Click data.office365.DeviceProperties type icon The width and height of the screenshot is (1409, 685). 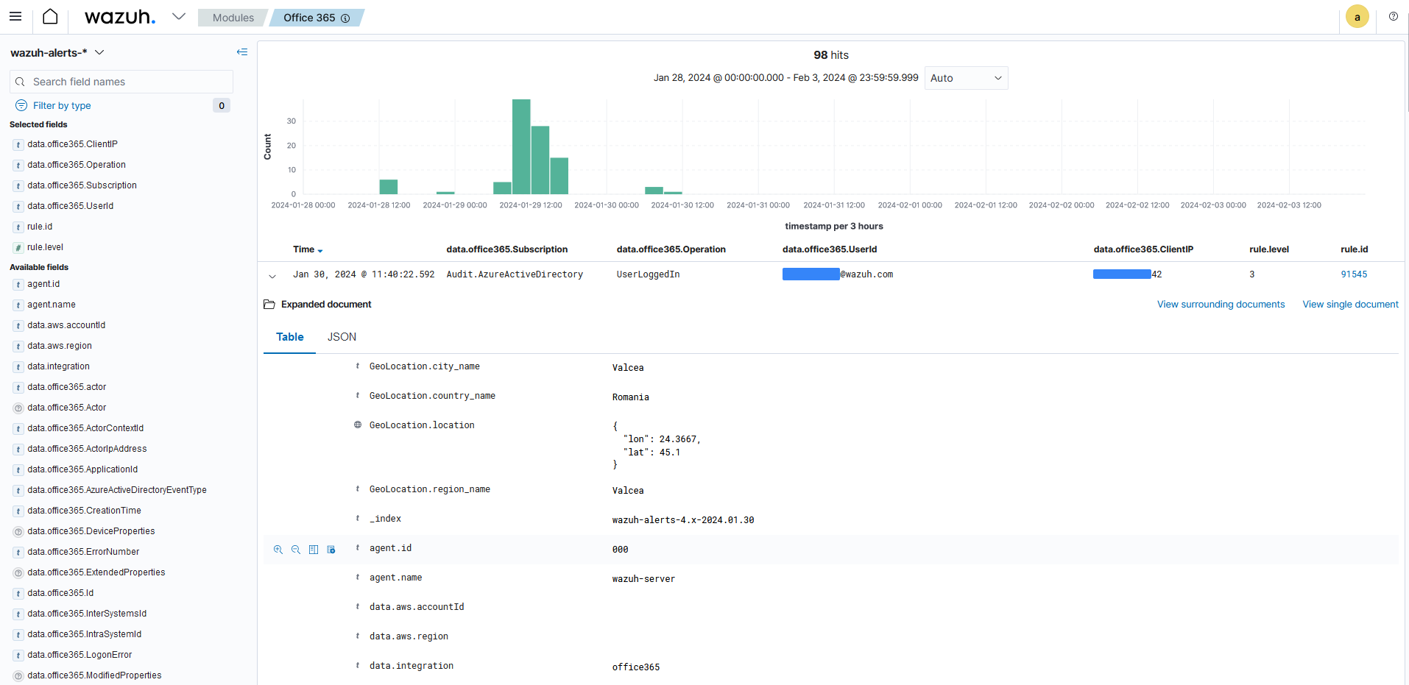[x=18, y=532]
